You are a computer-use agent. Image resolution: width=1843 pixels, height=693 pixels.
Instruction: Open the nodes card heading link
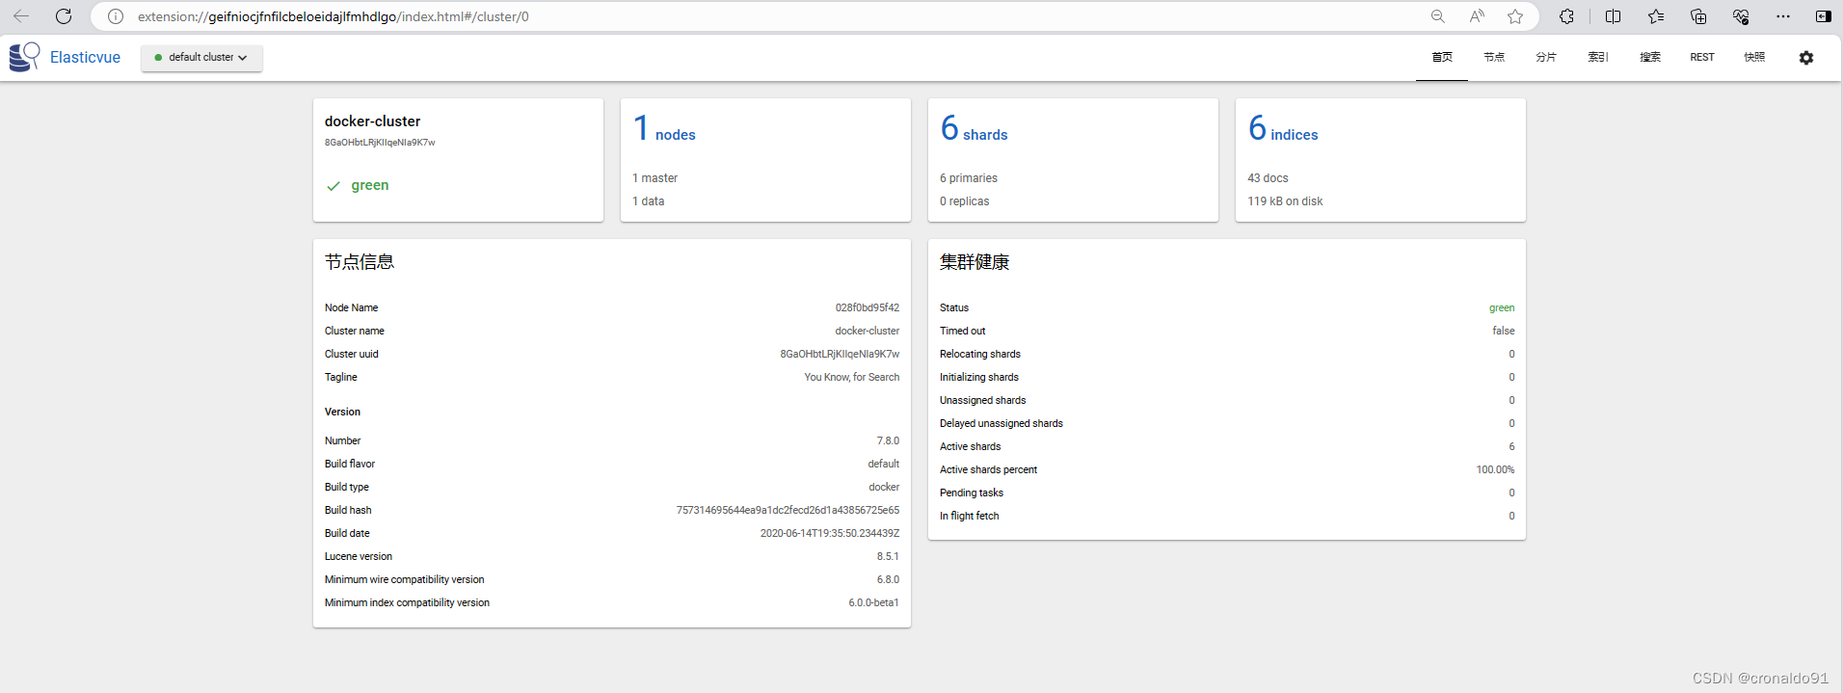[664, 128]
